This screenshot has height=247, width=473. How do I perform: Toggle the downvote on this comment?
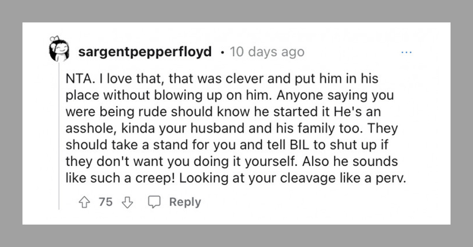click(127, 202)
